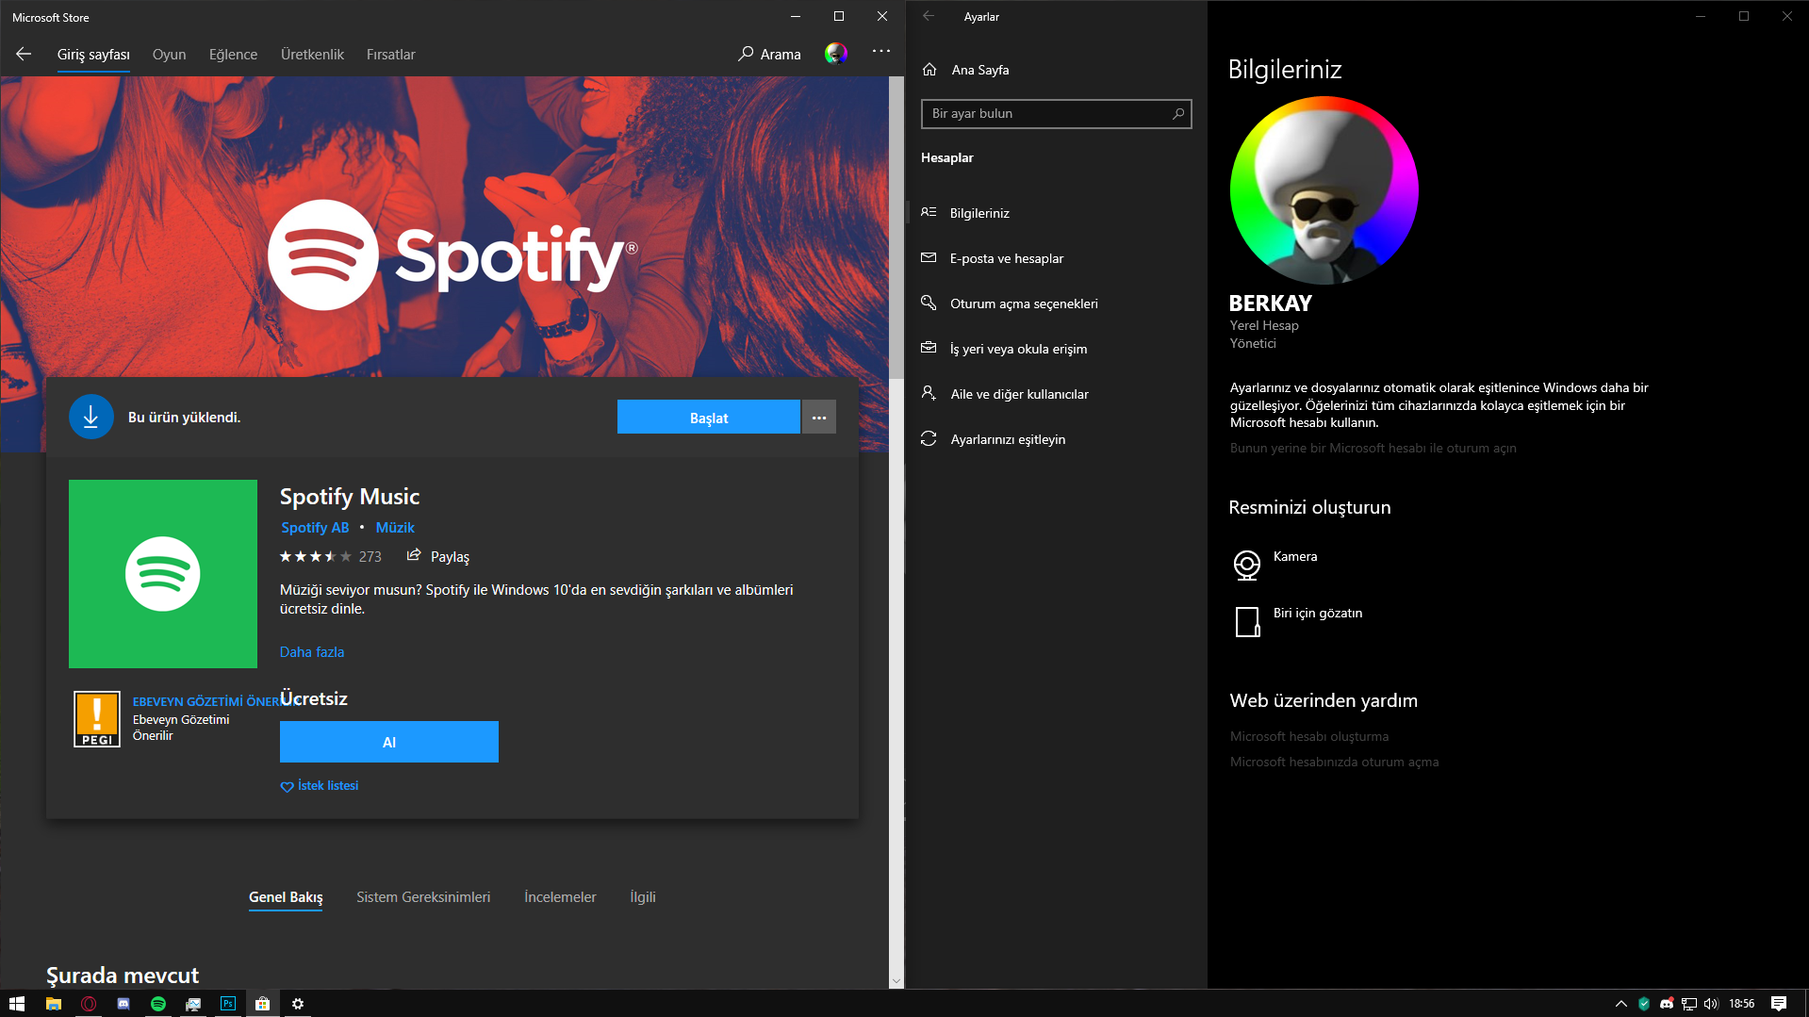The height and width of the screenshot is (1017, 1809).
Task: Open the Giriş sayfası tab
Action: [x=93, y=55]
